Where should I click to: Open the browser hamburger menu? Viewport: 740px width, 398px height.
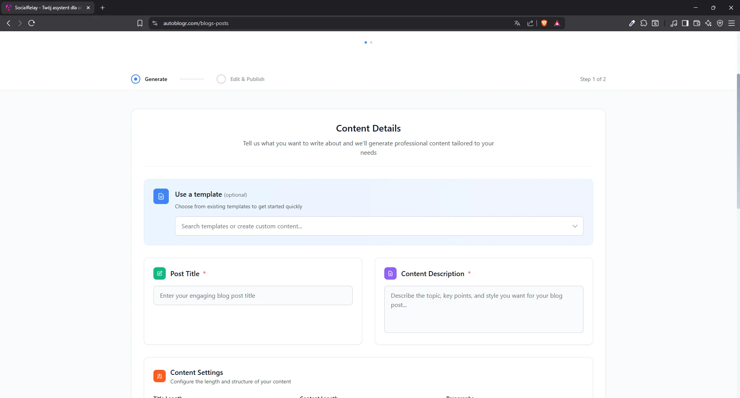(x=732, y=23)
